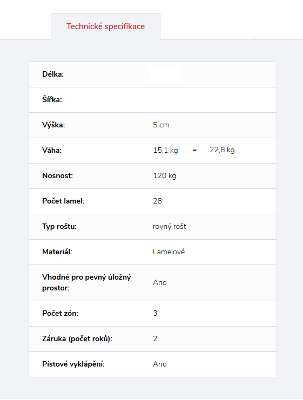Select the minimum weight 15,1 kg
Image resolution: width=303 pixels, height=400 pixels.
pos(165,150)
